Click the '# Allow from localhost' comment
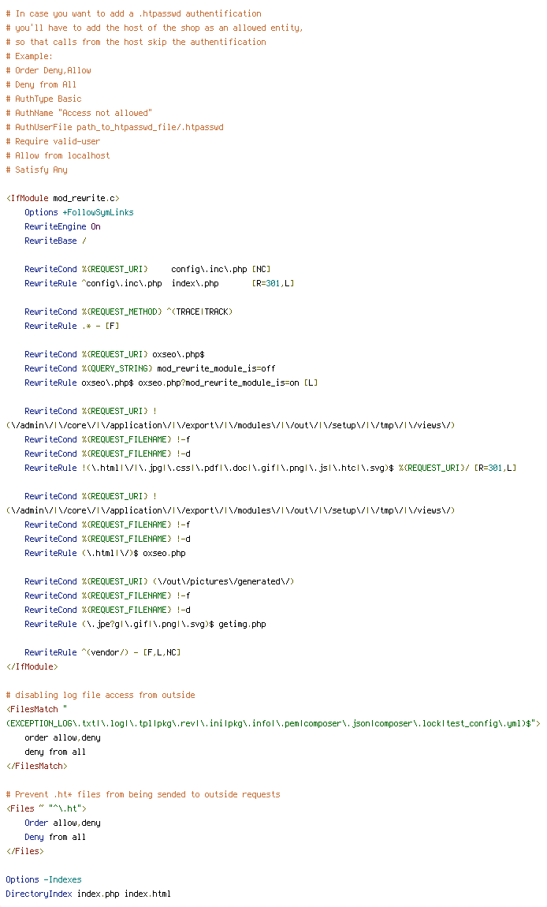The height and width of the screenshot is (907, 547). point(58,155)
